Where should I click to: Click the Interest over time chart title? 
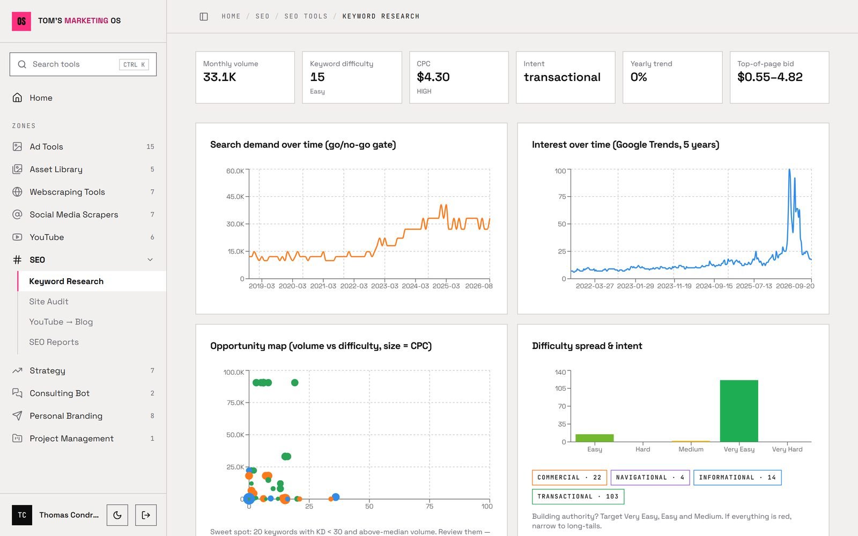(625, 145)
